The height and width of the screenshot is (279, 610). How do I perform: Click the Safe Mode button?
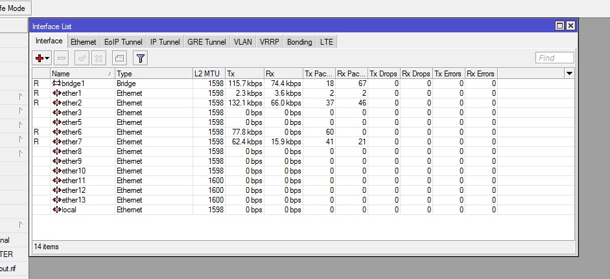coord(15,8)
